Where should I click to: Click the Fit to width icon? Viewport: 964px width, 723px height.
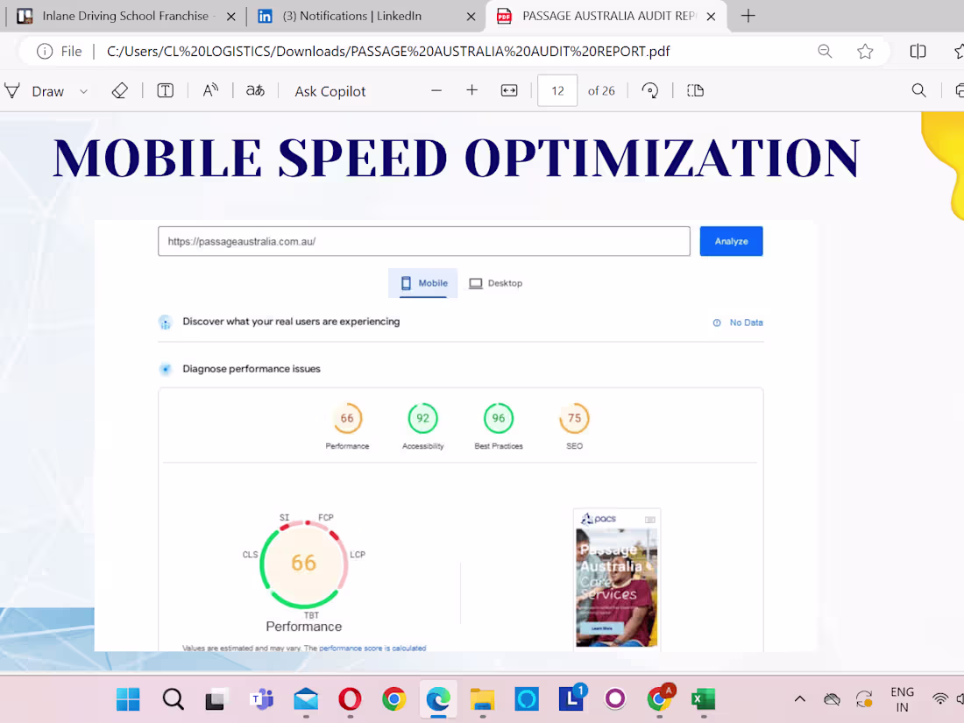509,90
